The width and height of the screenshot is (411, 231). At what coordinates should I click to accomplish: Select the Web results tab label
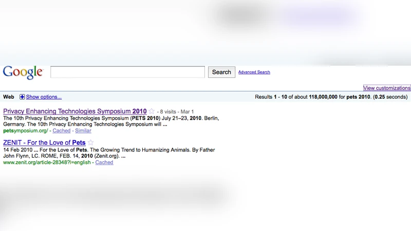9,97
